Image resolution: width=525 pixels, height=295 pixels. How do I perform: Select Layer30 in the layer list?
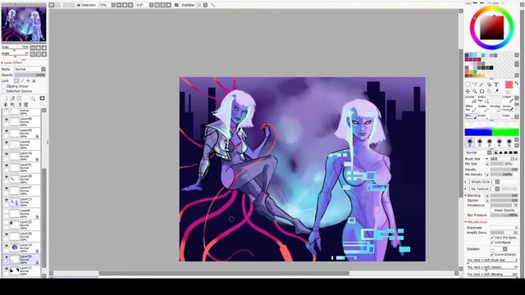22,237
